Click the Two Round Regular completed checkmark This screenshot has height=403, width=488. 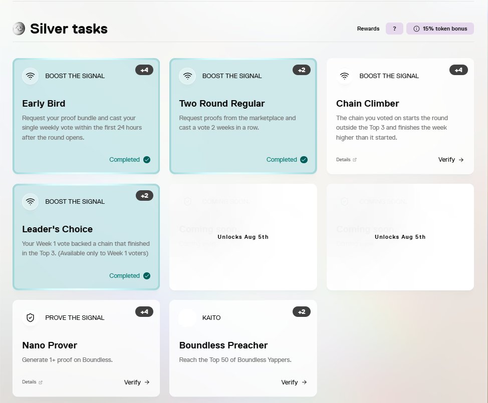click(304, 160)
